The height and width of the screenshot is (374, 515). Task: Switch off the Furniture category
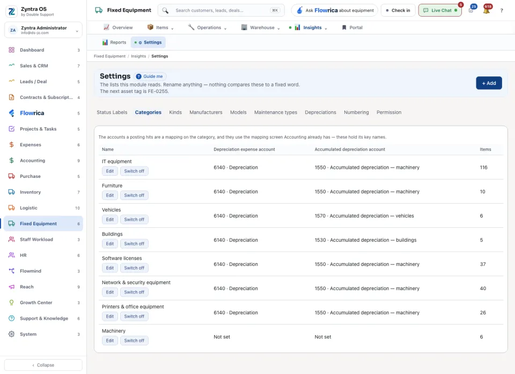(134, 196)
